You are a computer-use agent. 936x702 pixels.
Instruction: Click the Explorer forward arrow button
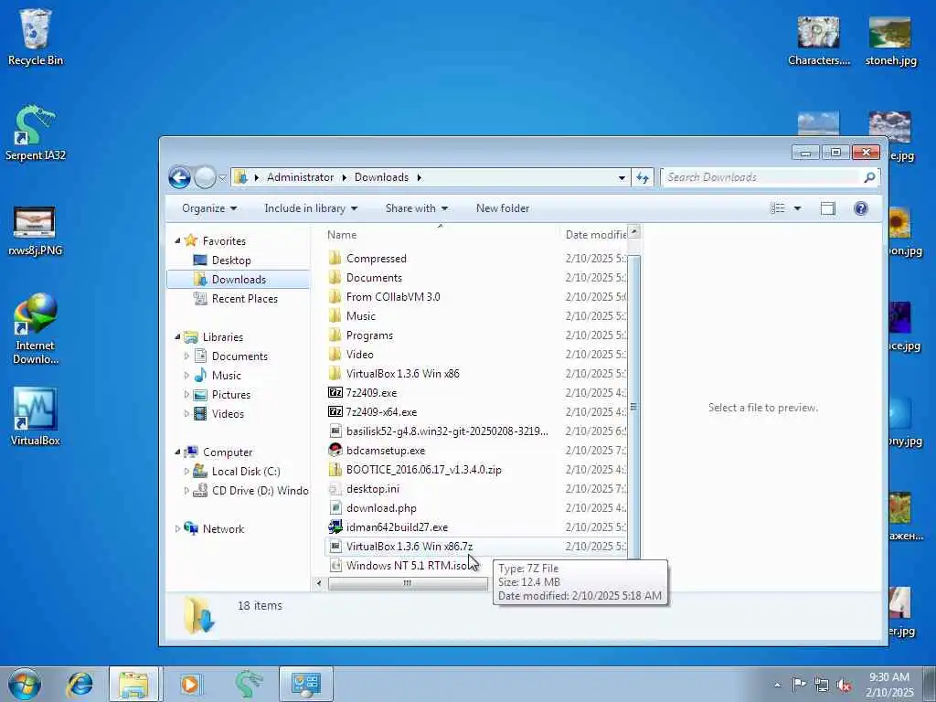click(x=205, y=177)
